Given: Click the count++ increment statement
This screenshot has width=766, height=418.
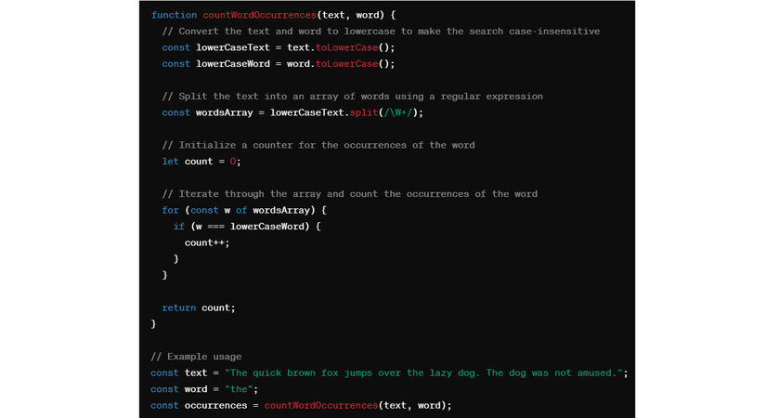Looking at the screenshot, I should click(x=206, y=242).
